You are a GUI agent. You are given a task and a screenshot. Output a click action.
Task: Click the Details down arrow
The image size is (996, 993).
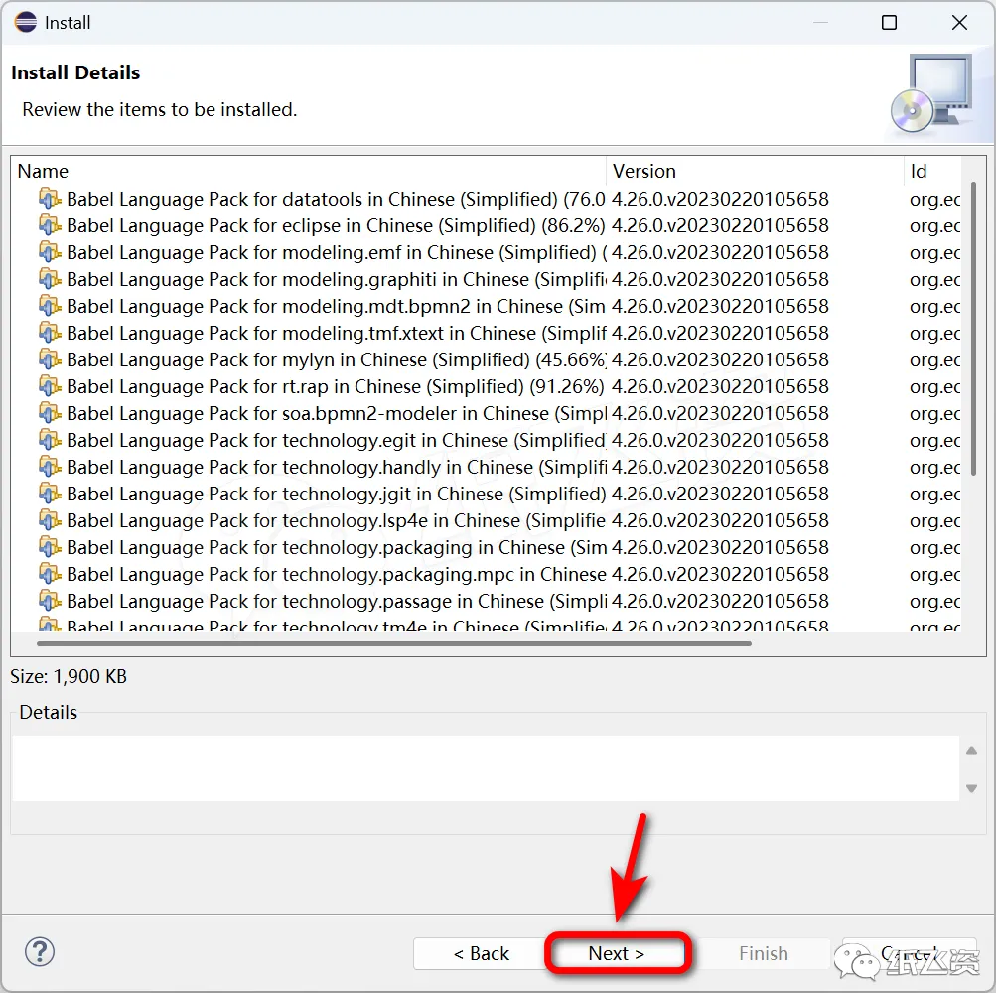[971, 788]
